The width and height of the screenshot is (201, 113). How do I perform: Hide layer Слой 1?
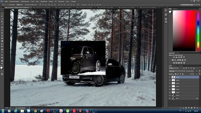(170, 95)
